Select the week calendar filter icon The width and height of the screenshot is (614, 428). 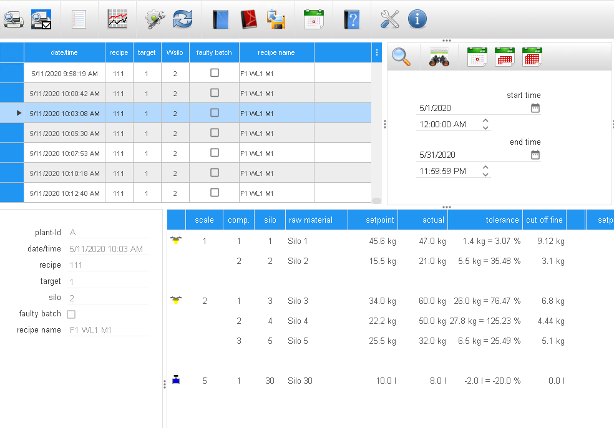[504, 57]
